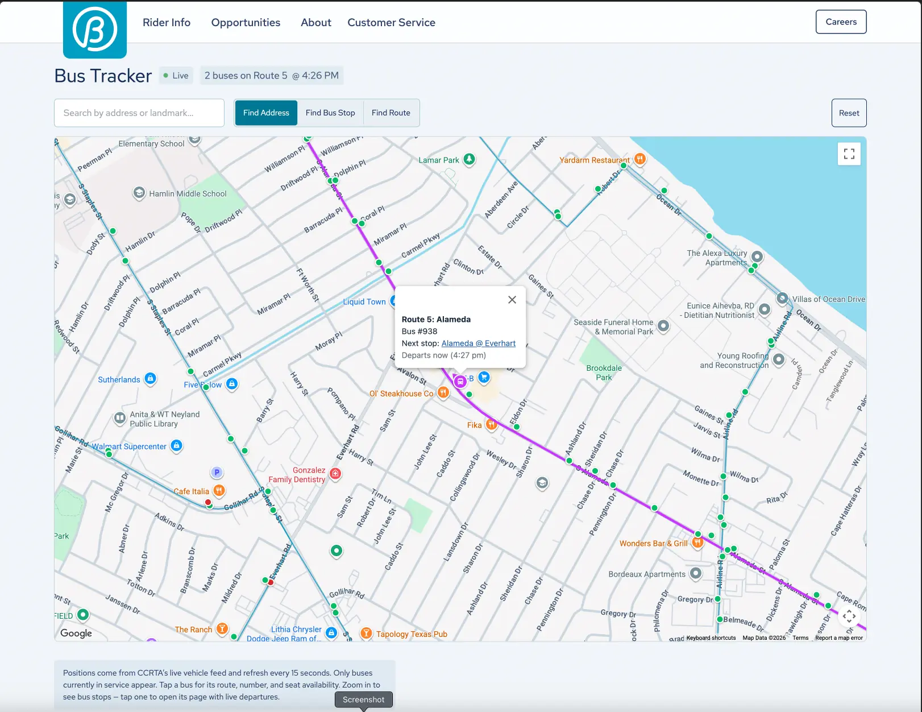Click the Villas of Ocean Drive marker
Image resolution: width=922 pixels, height=712 pixels.
tap(783, 298)
